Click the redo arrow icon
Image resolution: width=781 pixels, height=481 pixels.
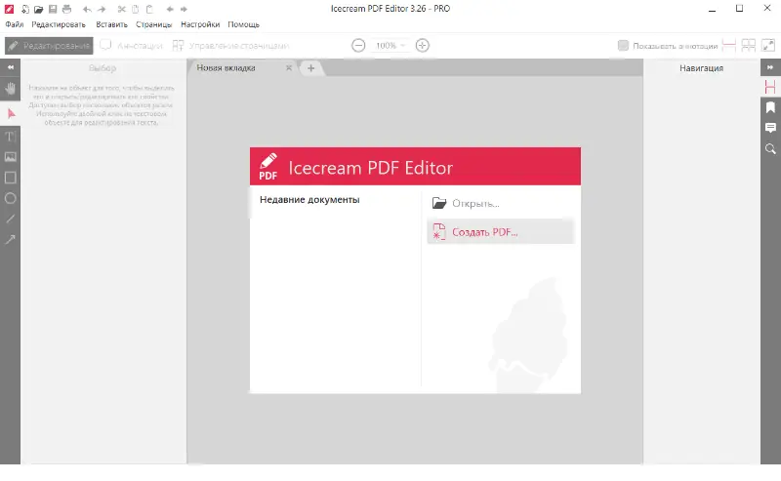(102, 9)
